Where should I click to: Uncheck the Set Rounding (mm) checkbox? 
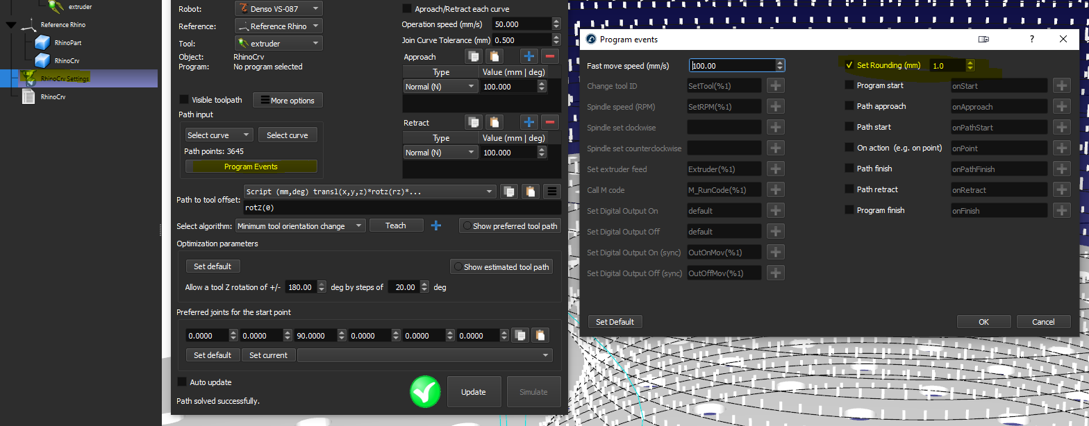pyautogui.click(x=849, y=65)
